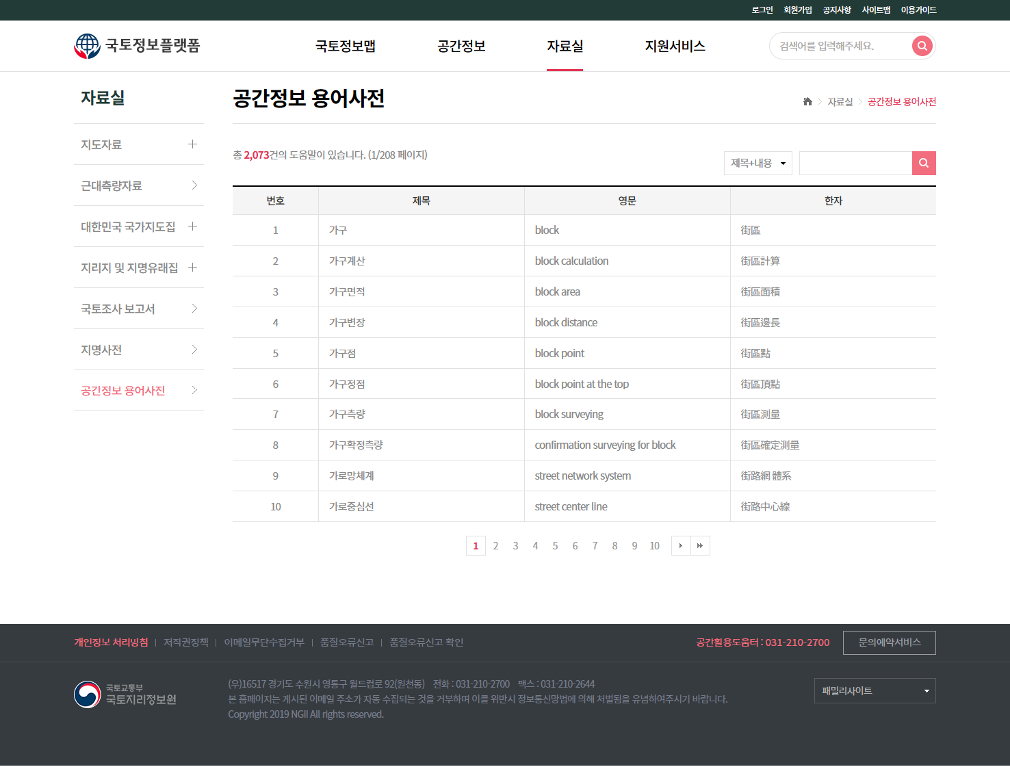
Task: Expand 대한민국 국가지도집 plus icon
Action: pos(192,226)
